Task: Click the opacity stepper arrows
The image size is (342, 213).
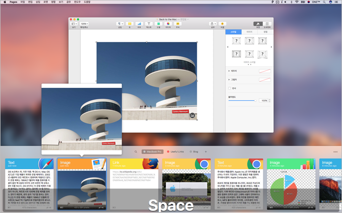Action: pos(269,100)
